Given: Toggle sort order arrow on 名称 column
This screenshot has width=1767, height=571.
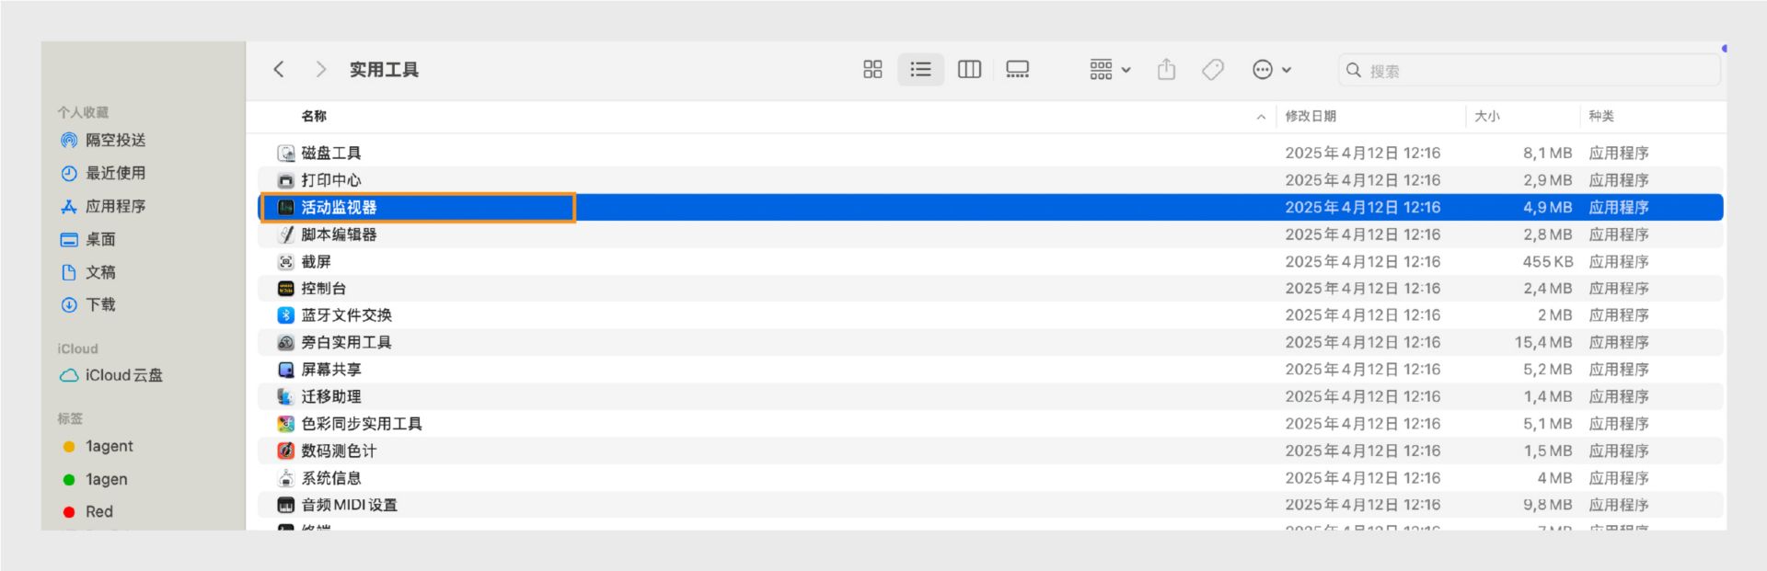Looking at the screenshot, I should [1260, 117].
